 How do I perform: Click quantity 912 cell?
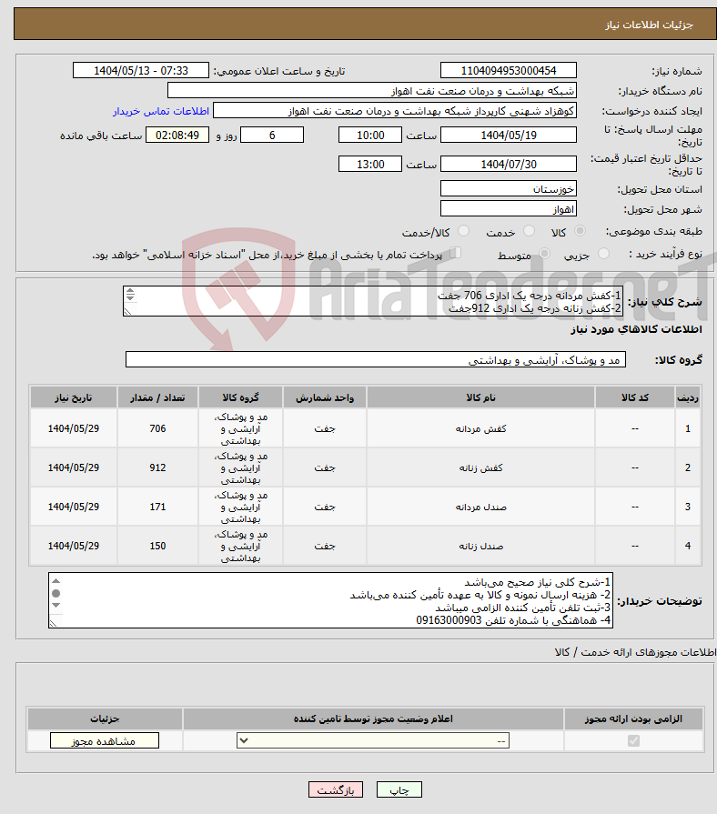(x=157, y=467)
